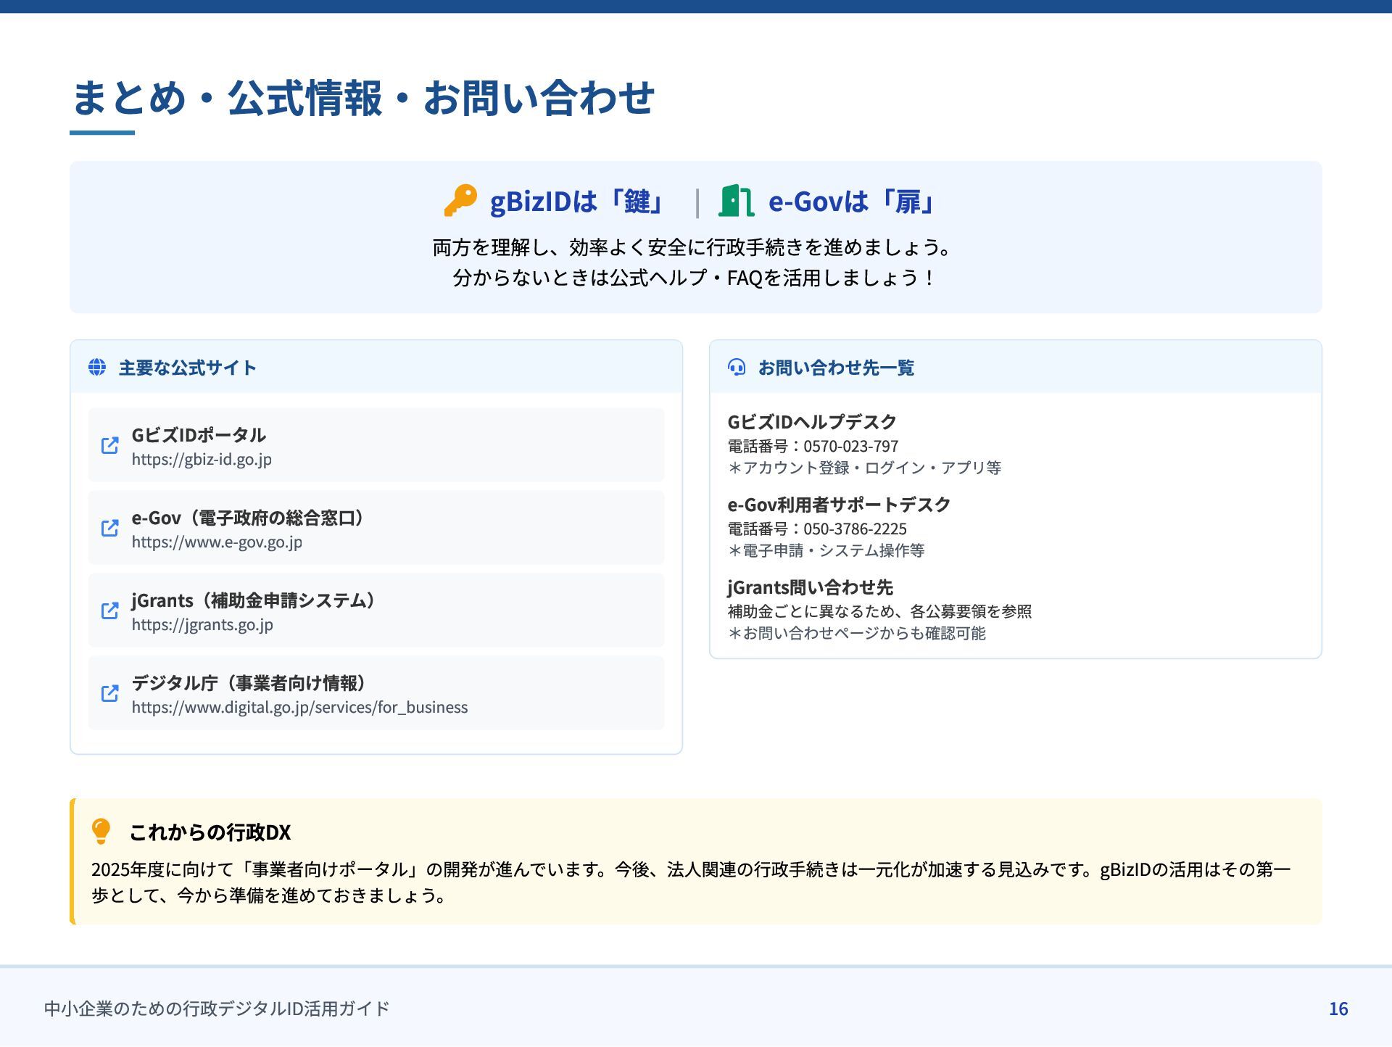Image resolution: width=1392 pixels, height=1047 pixels.
Task: Click the slide title まとめ・公式情報・お問い合わせ
Action: [363, 97]
